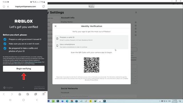
Task: Tap the mobile browser forward arrow
Action: [x=12, y=94]
